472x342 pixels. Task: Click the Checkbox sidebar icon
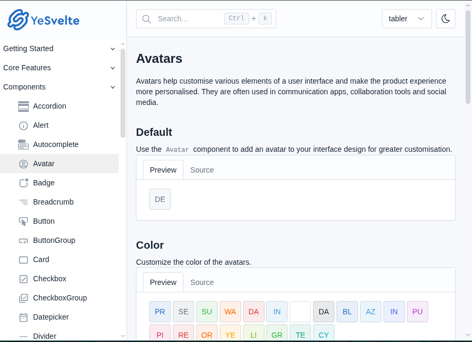23,279
